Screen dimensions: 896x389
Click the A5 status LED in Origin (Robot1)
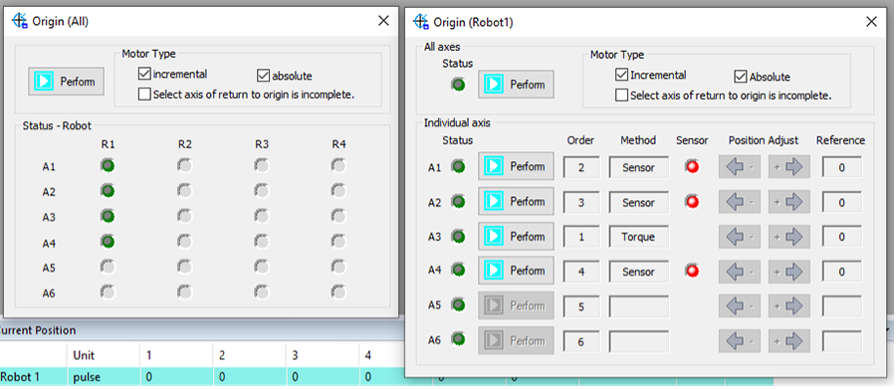[x=458, y=305]
